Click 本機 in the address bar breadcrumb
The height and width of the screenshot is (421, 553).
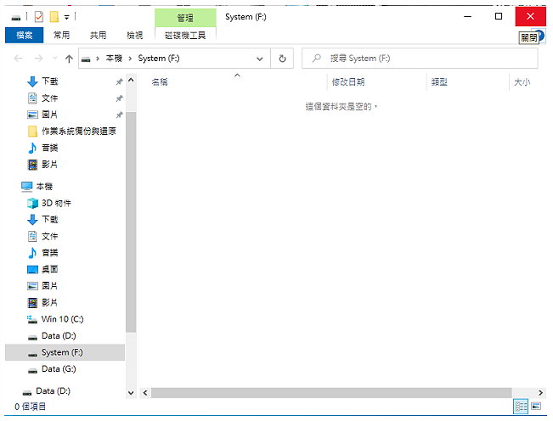click(114, 58)
